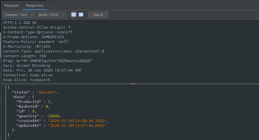
Task: Click the Vary: Accept-Encoding line
Action: [27, 66]
